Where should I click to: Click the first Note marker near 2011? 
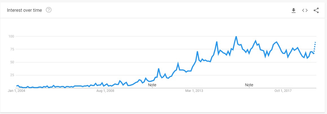[152, 85]
